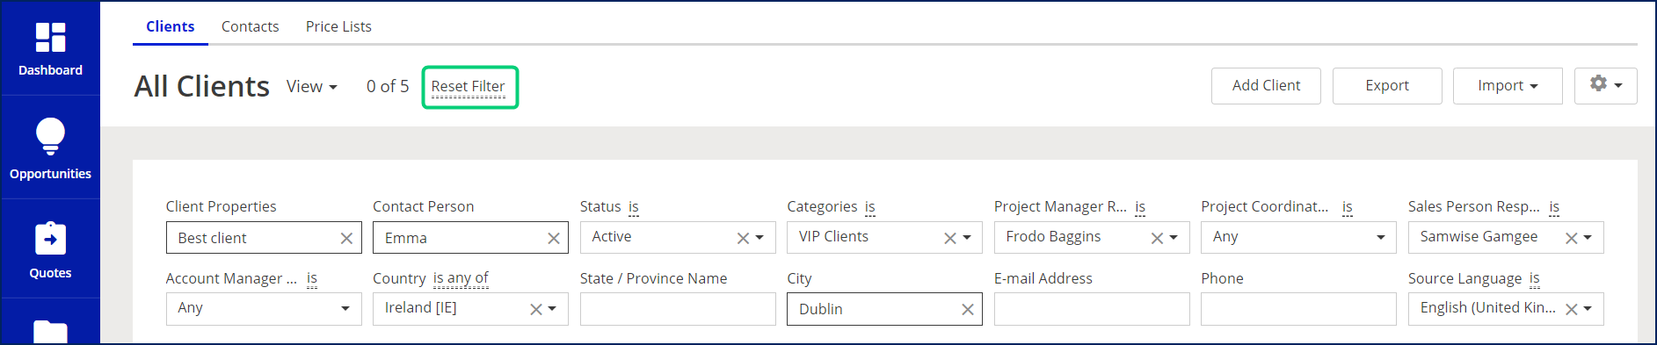The image size is (1657, 345).
Task: Switch to the Contacts tab
Action: [251, 26]
